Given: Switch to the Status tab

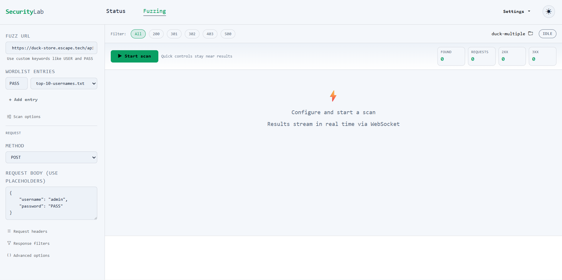Looking at the screenshot, I should click(116, 11).
